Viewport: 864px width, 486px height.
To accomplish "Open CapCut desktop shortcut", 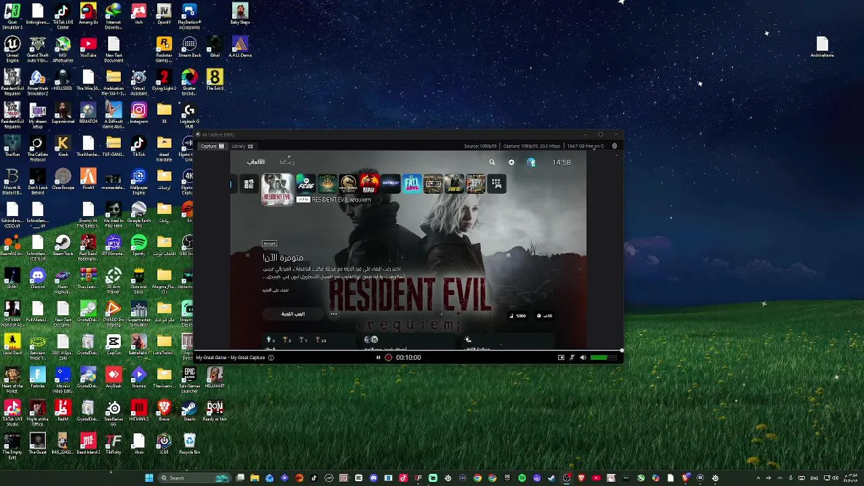I will [113, 345].
